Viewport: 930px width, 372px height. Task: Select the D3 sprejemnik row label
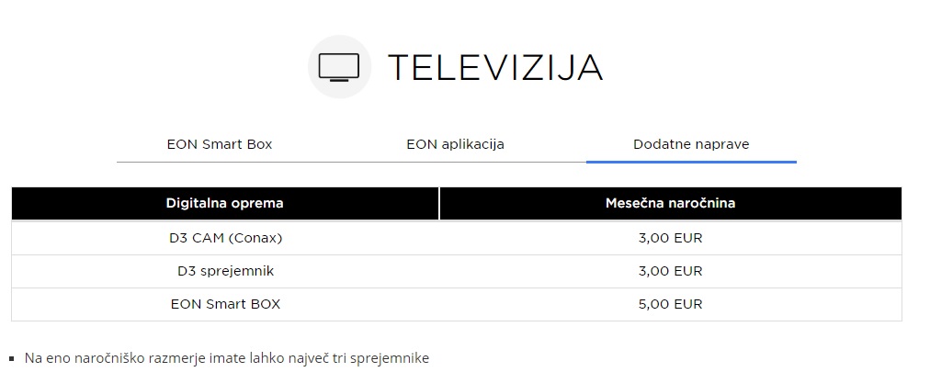tap(225, 271)
